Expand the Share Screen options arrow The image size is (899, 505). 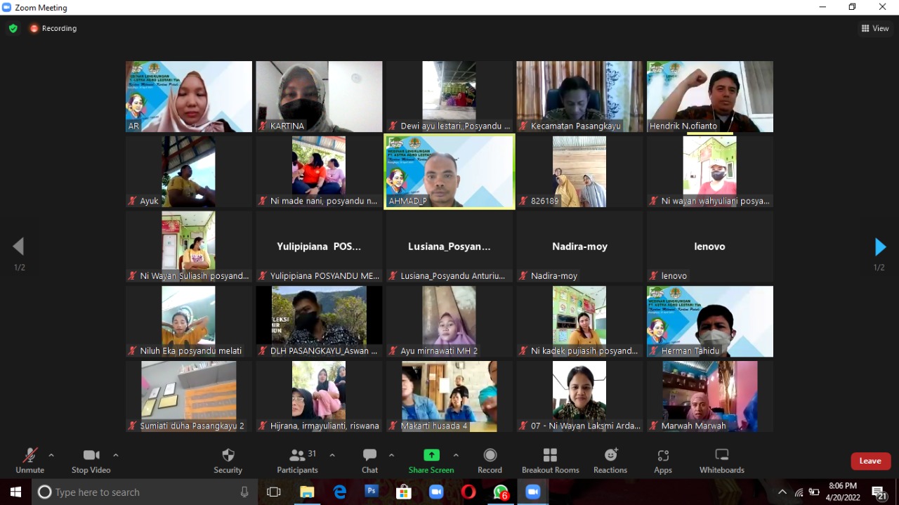(456, 455)
